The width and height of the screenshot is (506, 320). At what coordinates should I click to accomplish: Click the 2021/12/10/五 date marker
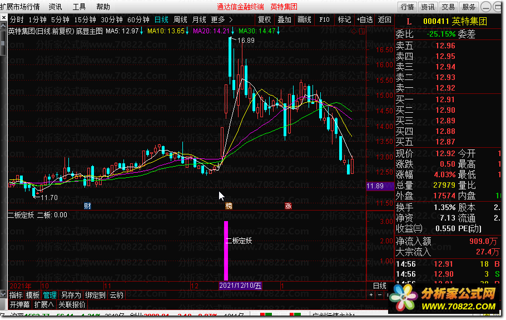(240, 286)
